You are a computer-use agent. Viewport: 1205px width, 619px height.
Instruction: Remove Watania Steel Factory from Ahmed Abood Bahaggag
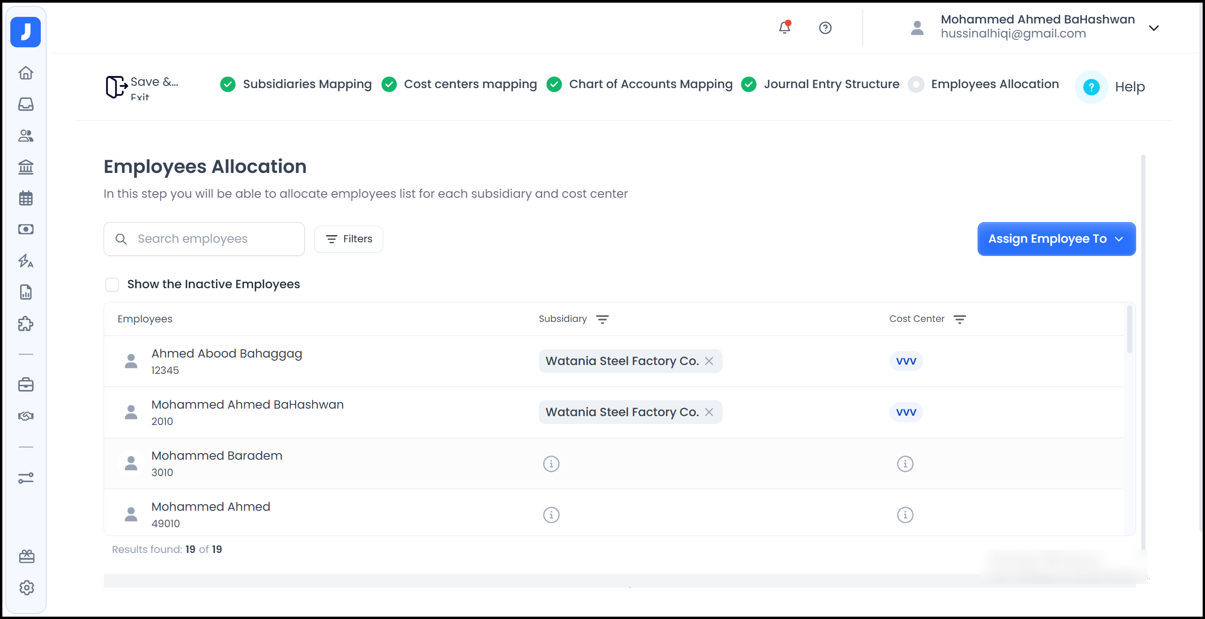click(x=709, y=361)
